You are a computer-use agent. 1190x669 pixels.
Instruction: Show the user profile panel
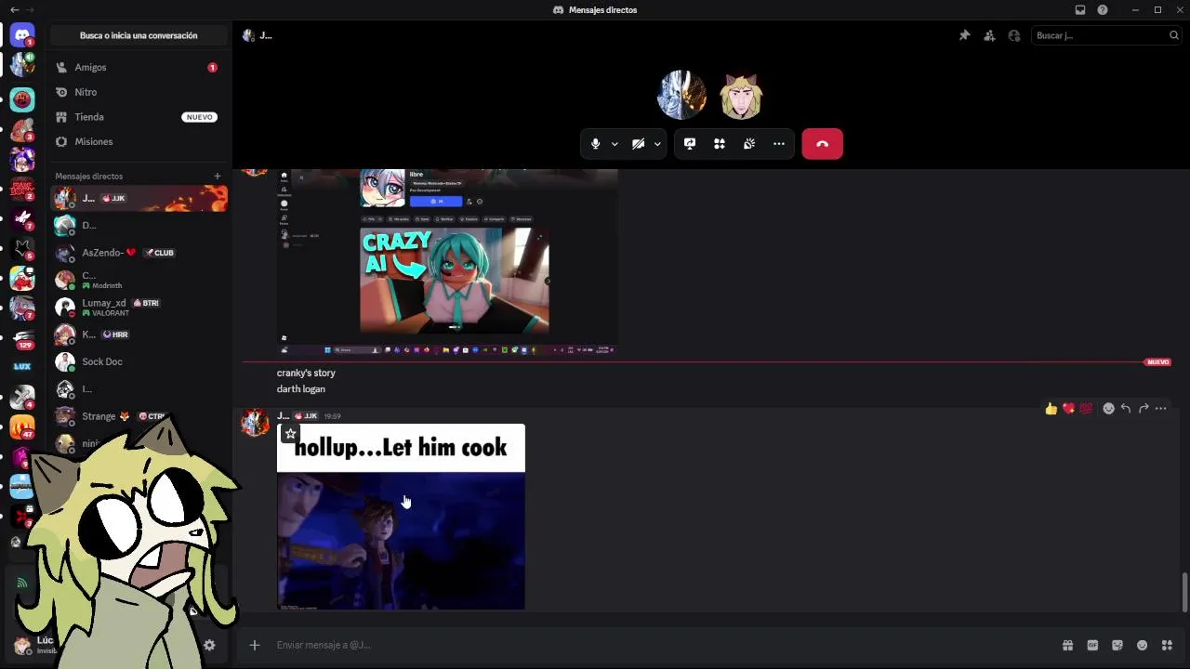[1014, 35]
